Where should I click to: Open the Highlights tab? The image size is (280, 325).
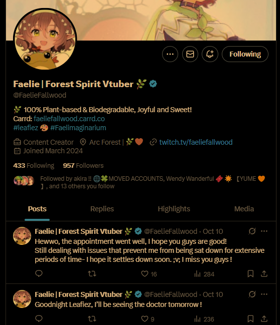coord(174,209)
